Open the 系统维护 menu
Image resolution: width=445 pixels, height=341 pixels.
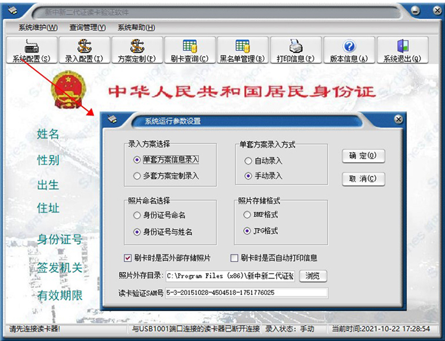point(38,28)
